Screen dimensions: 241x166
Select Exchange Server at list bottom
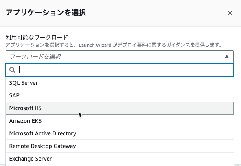pos(120,159)
